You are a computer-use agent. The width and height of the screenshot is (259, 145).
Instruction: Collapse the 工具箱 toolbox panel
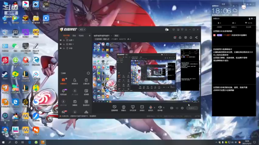point(88,73)
